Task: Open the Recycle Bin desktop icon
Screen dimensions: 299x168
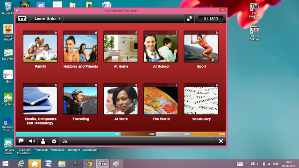Action: 8,8
